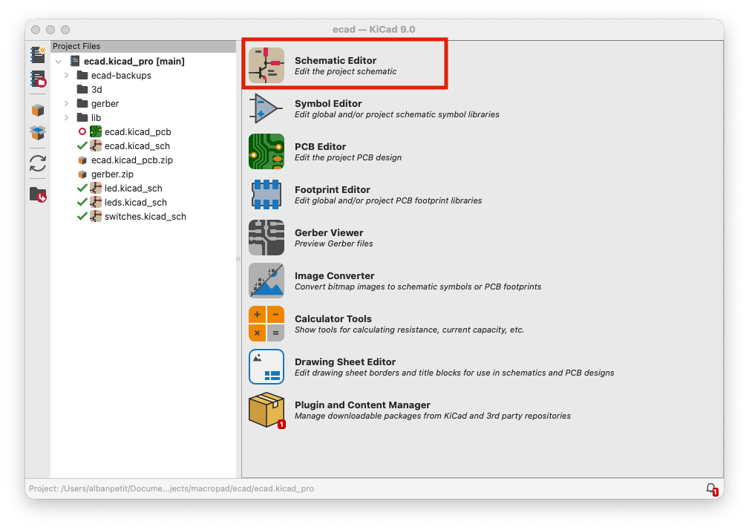Expand the lib folder
749x530 pixels.
pos(66,118)
